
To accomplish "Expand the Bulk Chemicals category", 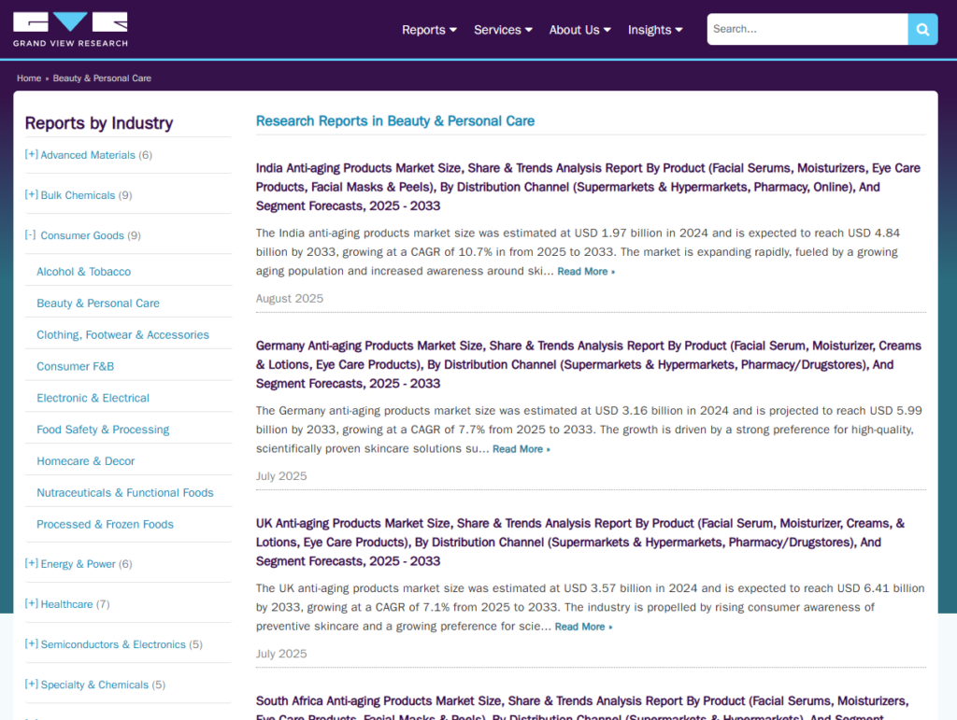I will (x=32, y=195).
